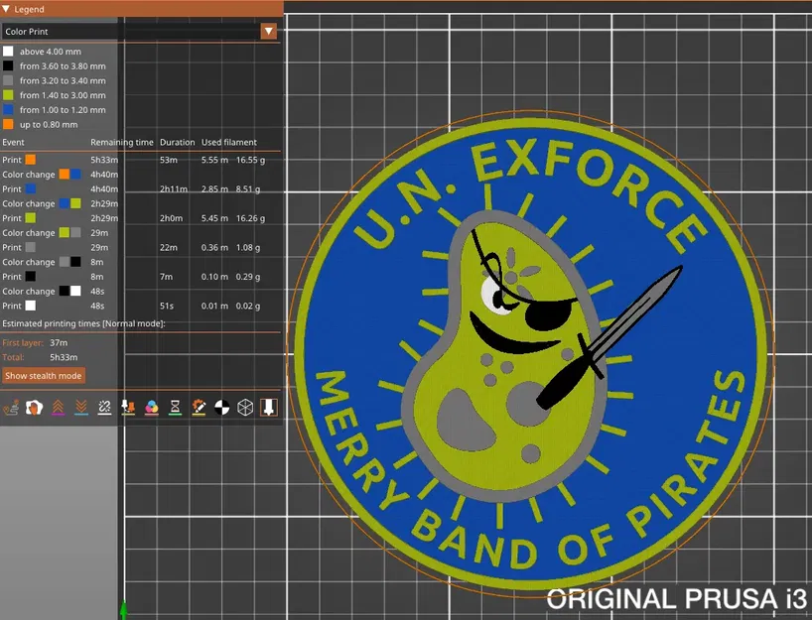Toggle custom G-code markers icon
Image resolution: width=812 pixels, height=620 pixels.
point(198,407)
